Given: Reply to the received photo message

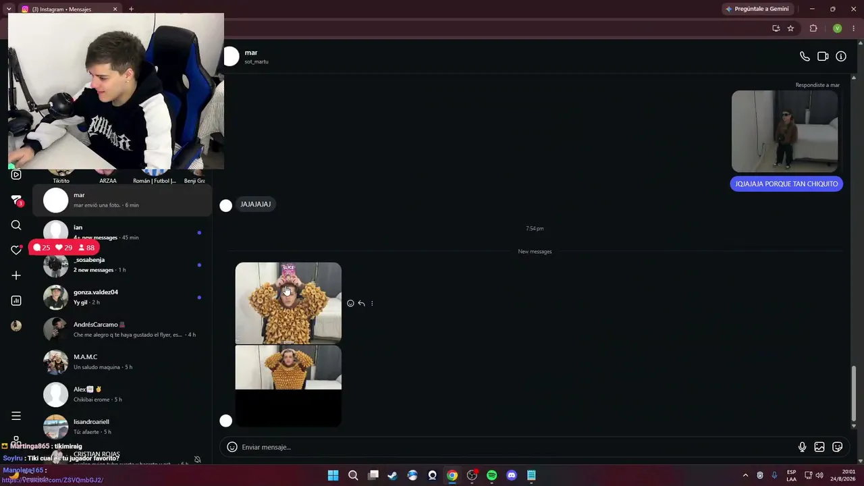Looking at the screenshot, I should coord(361,304).
